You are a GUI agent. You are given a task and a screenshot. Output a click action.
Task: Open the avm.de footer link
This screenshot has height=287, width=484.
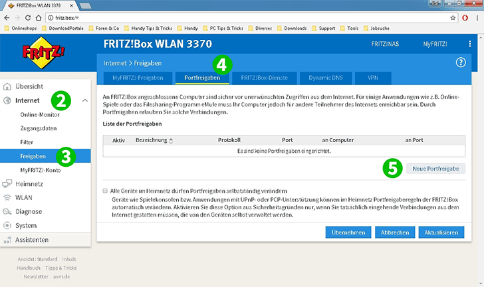[x=61, y=276]
